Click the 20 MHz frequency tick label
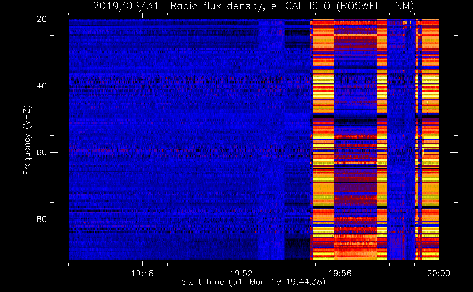This screenshot has width=473, height=292. click(x=42, y=19)
